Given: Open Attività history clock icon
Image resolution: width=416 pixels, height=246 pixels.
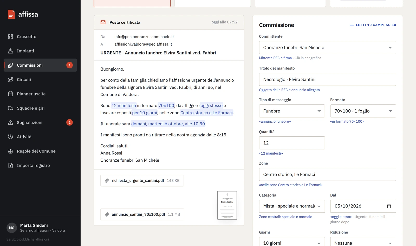Looking at the screenshot, I should point(10,137).
